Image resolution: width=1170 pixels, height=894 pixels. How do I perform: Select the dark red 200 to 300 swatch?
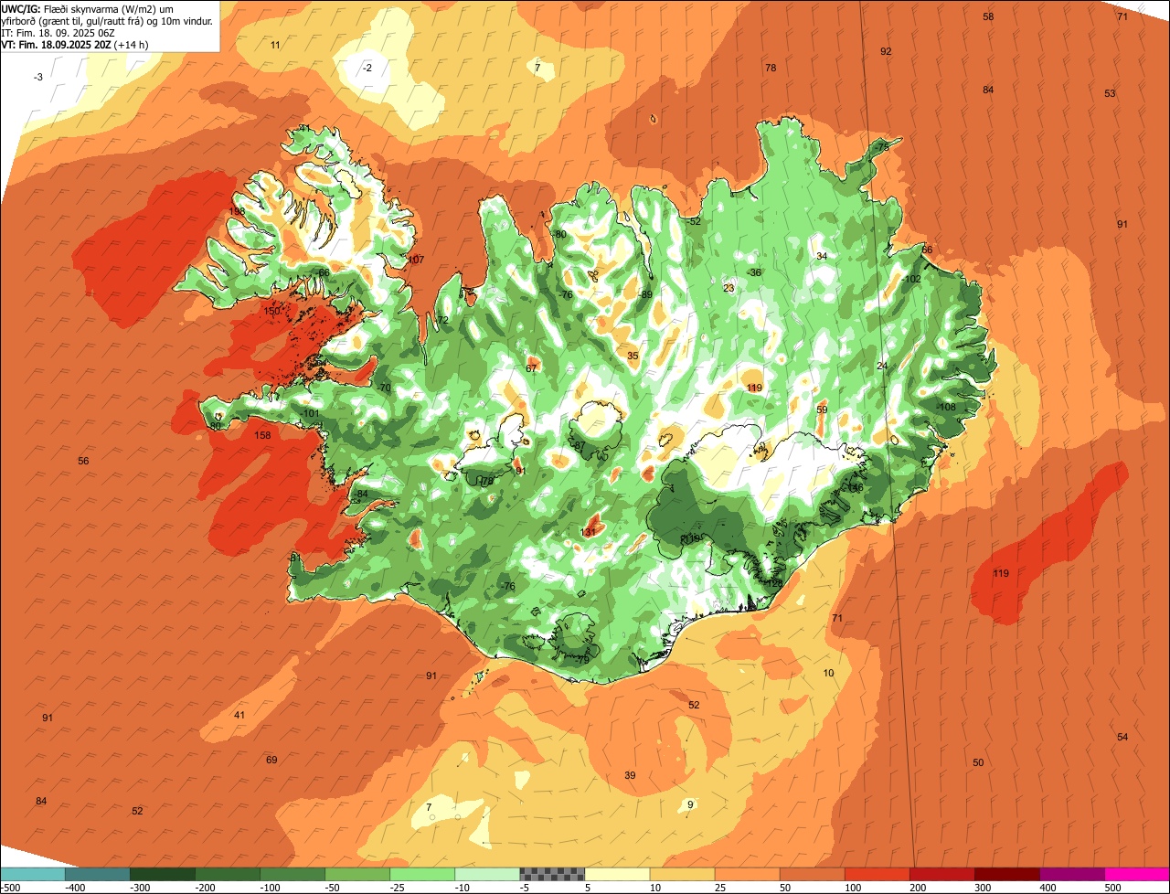click(x=941, y=874)
